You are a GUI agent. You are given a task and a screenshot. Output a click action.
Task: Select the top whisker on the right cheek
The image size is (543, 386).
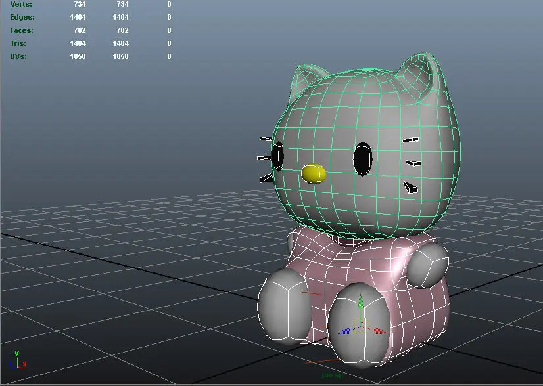click(x=410, y=140)
